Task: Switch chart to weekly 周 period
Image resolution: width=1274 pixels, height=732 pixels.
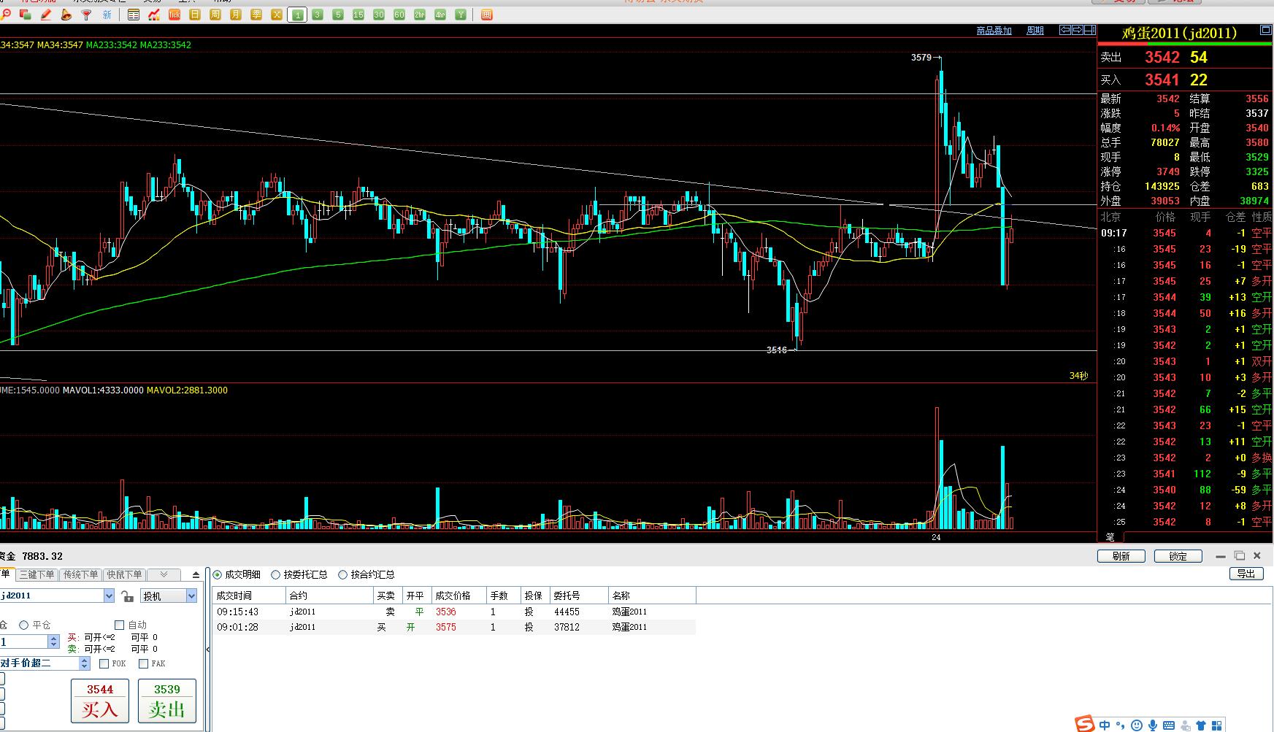Action: pyautogui.click(x=215, y=14)
